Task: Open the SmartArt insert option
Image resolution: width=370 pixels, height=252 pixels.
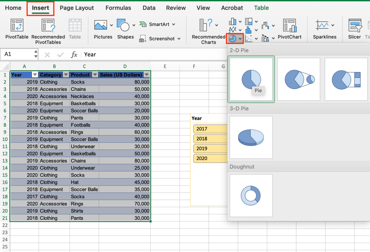Action: [158, 24]
